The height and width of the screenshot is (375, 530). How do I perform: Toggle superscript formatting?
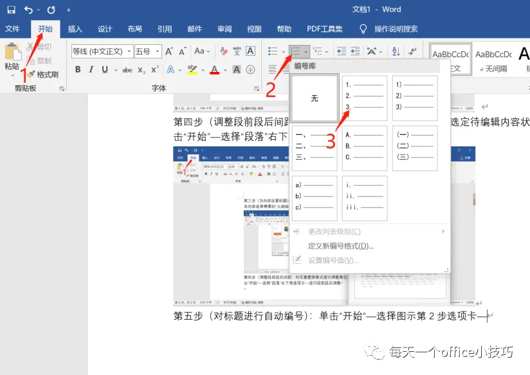click(155, 70)
